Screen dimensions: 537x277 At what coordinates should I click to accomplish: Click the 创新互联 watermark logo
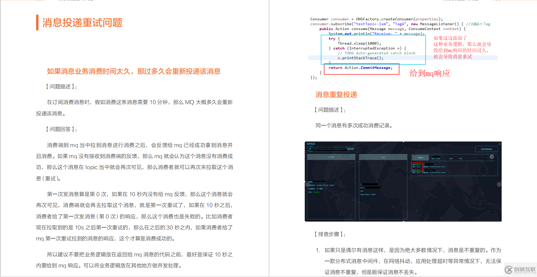tap(520, 270)
